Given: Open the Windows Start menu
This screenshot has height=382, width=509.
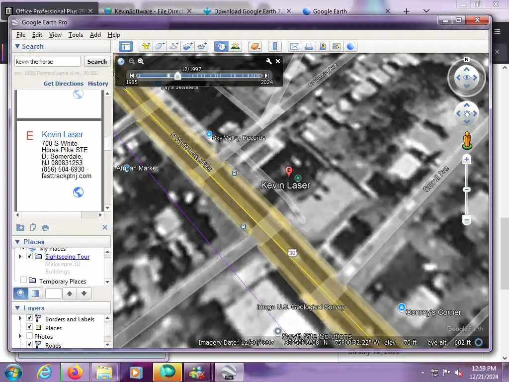Looking at the screenshot, I should (x=13, y=372).
